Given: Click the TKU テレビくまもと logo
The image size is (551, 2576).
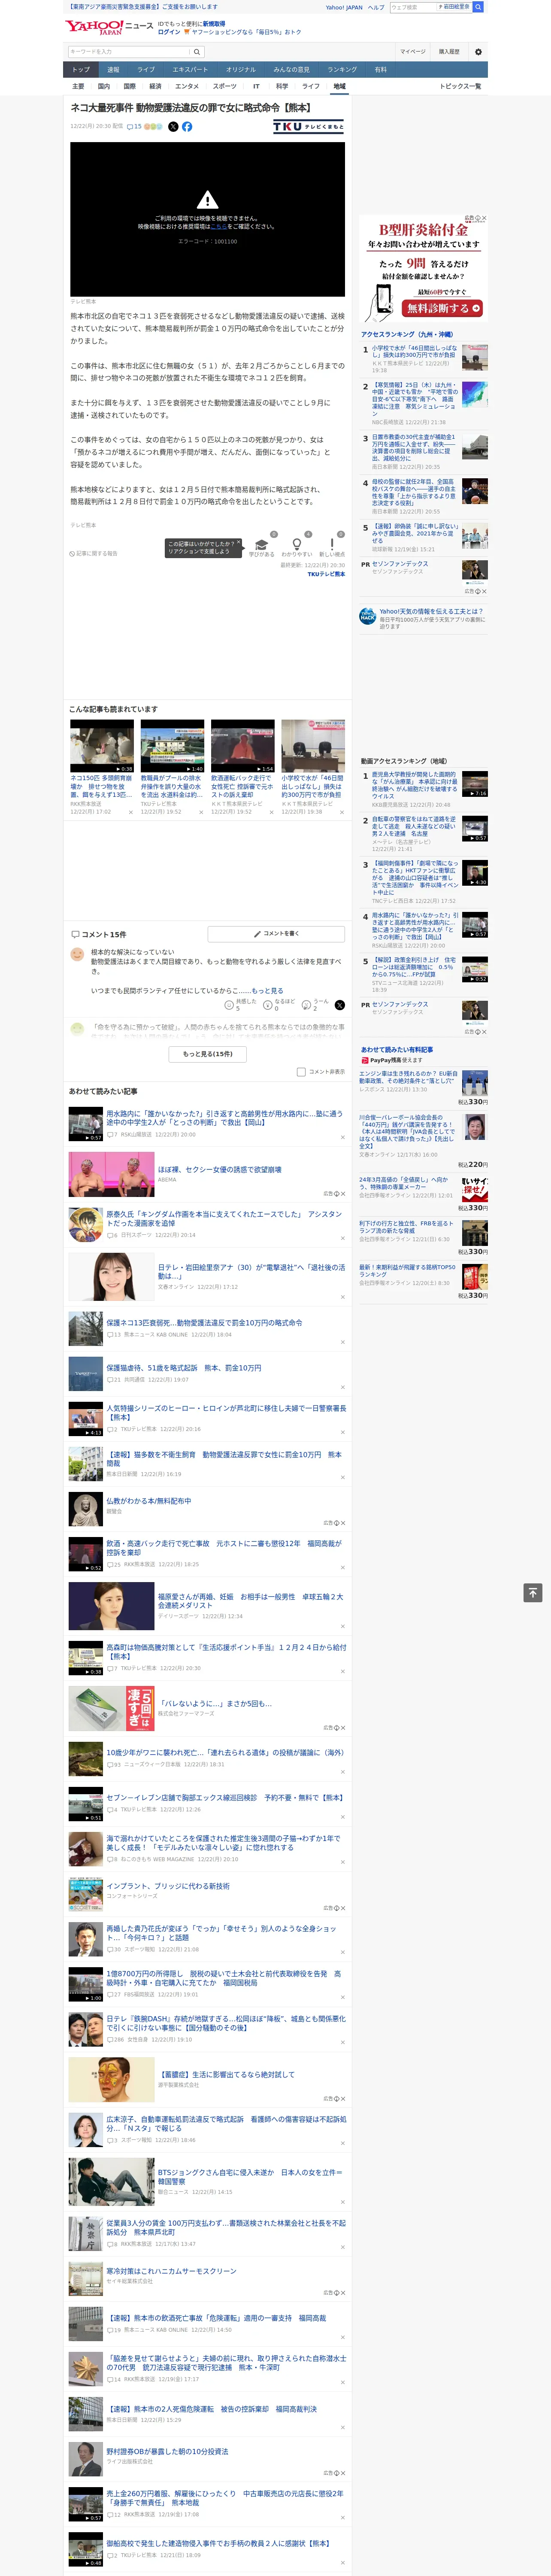Looking at the screenshot, I should (308, 127).
